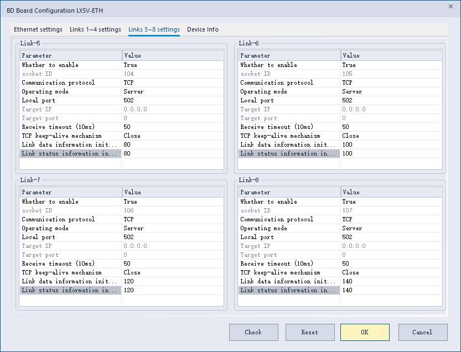Screen dimensions: 461x352
Task: Click Link-6 Receive timeout value field
Action: [x=390, y=127]
